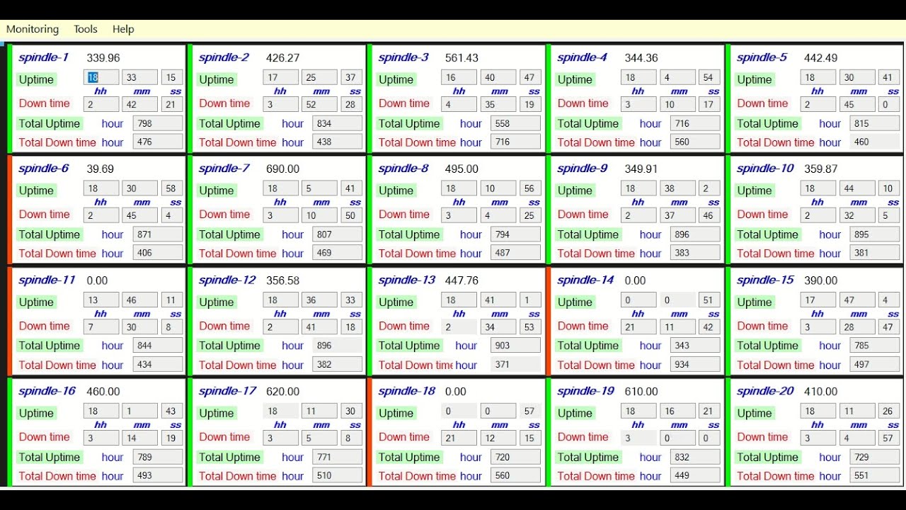Click spindle-7 value 690.00
The height and width of the screenshot is (510, 906).
coord(282,169)
